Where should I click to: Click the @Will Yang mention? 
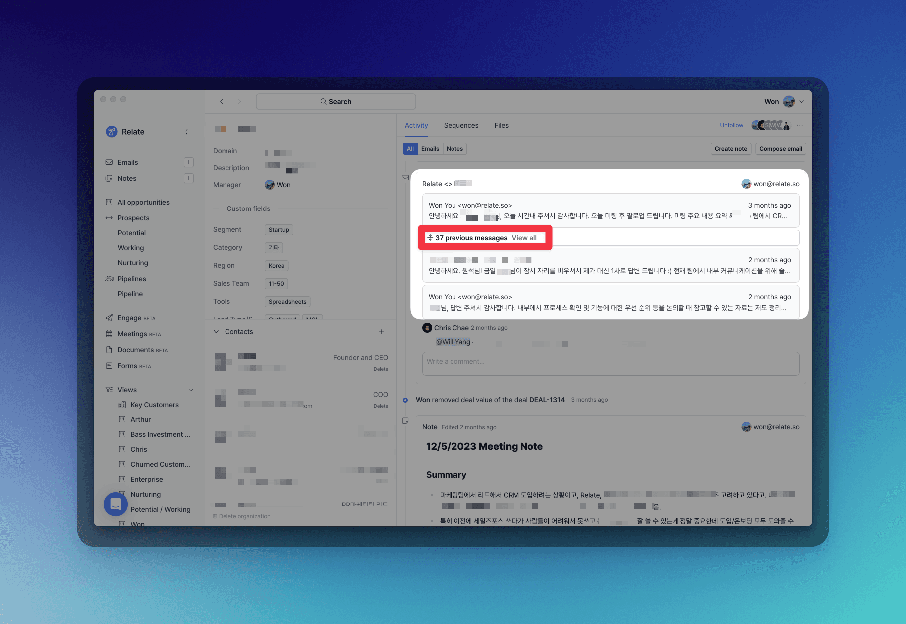pos(453,342)
